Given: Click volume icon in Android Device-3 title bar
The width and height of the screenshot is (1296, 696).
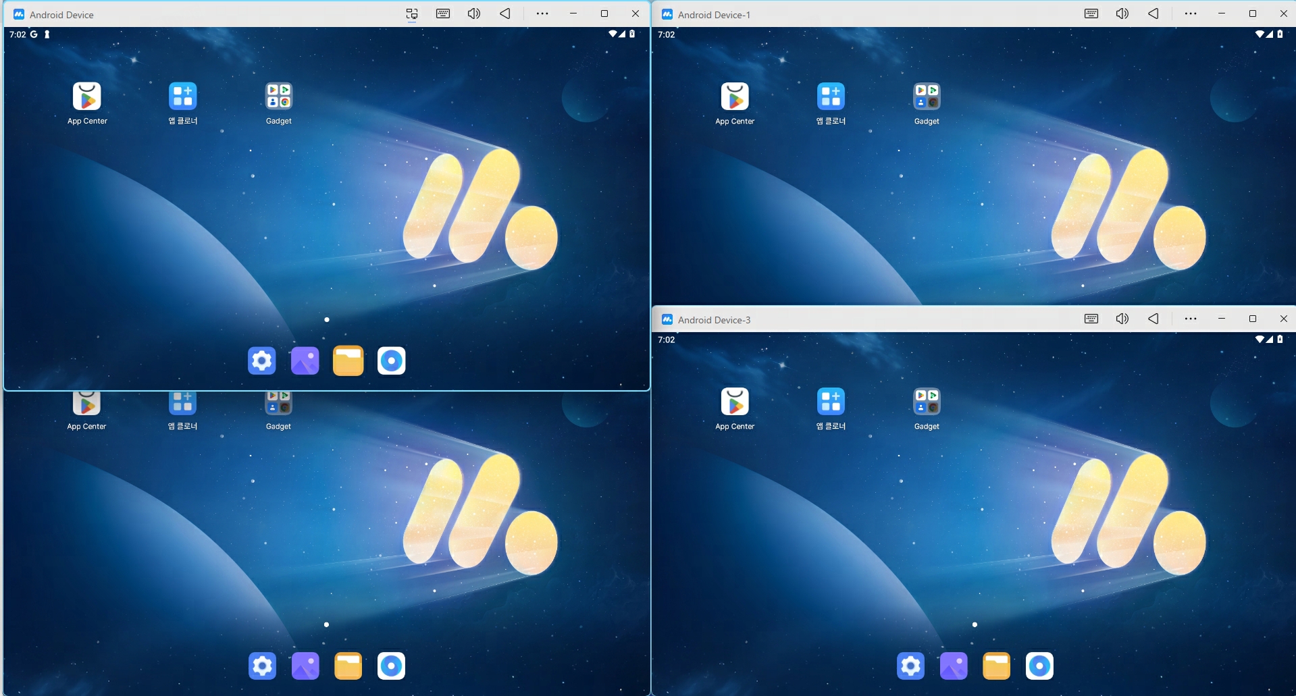Looking at the screenshot, I should pyautogui.click(x=1122, y=319).
